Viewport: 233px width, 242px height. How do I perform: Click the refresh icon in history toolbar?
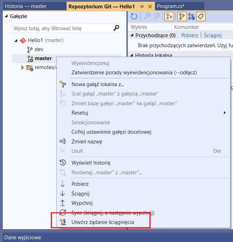pos(134,16)
